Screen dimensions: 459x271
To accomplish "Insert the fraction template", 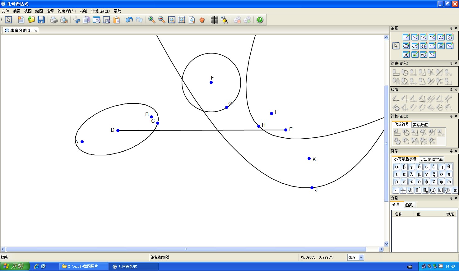I will [x=403, y=190].
